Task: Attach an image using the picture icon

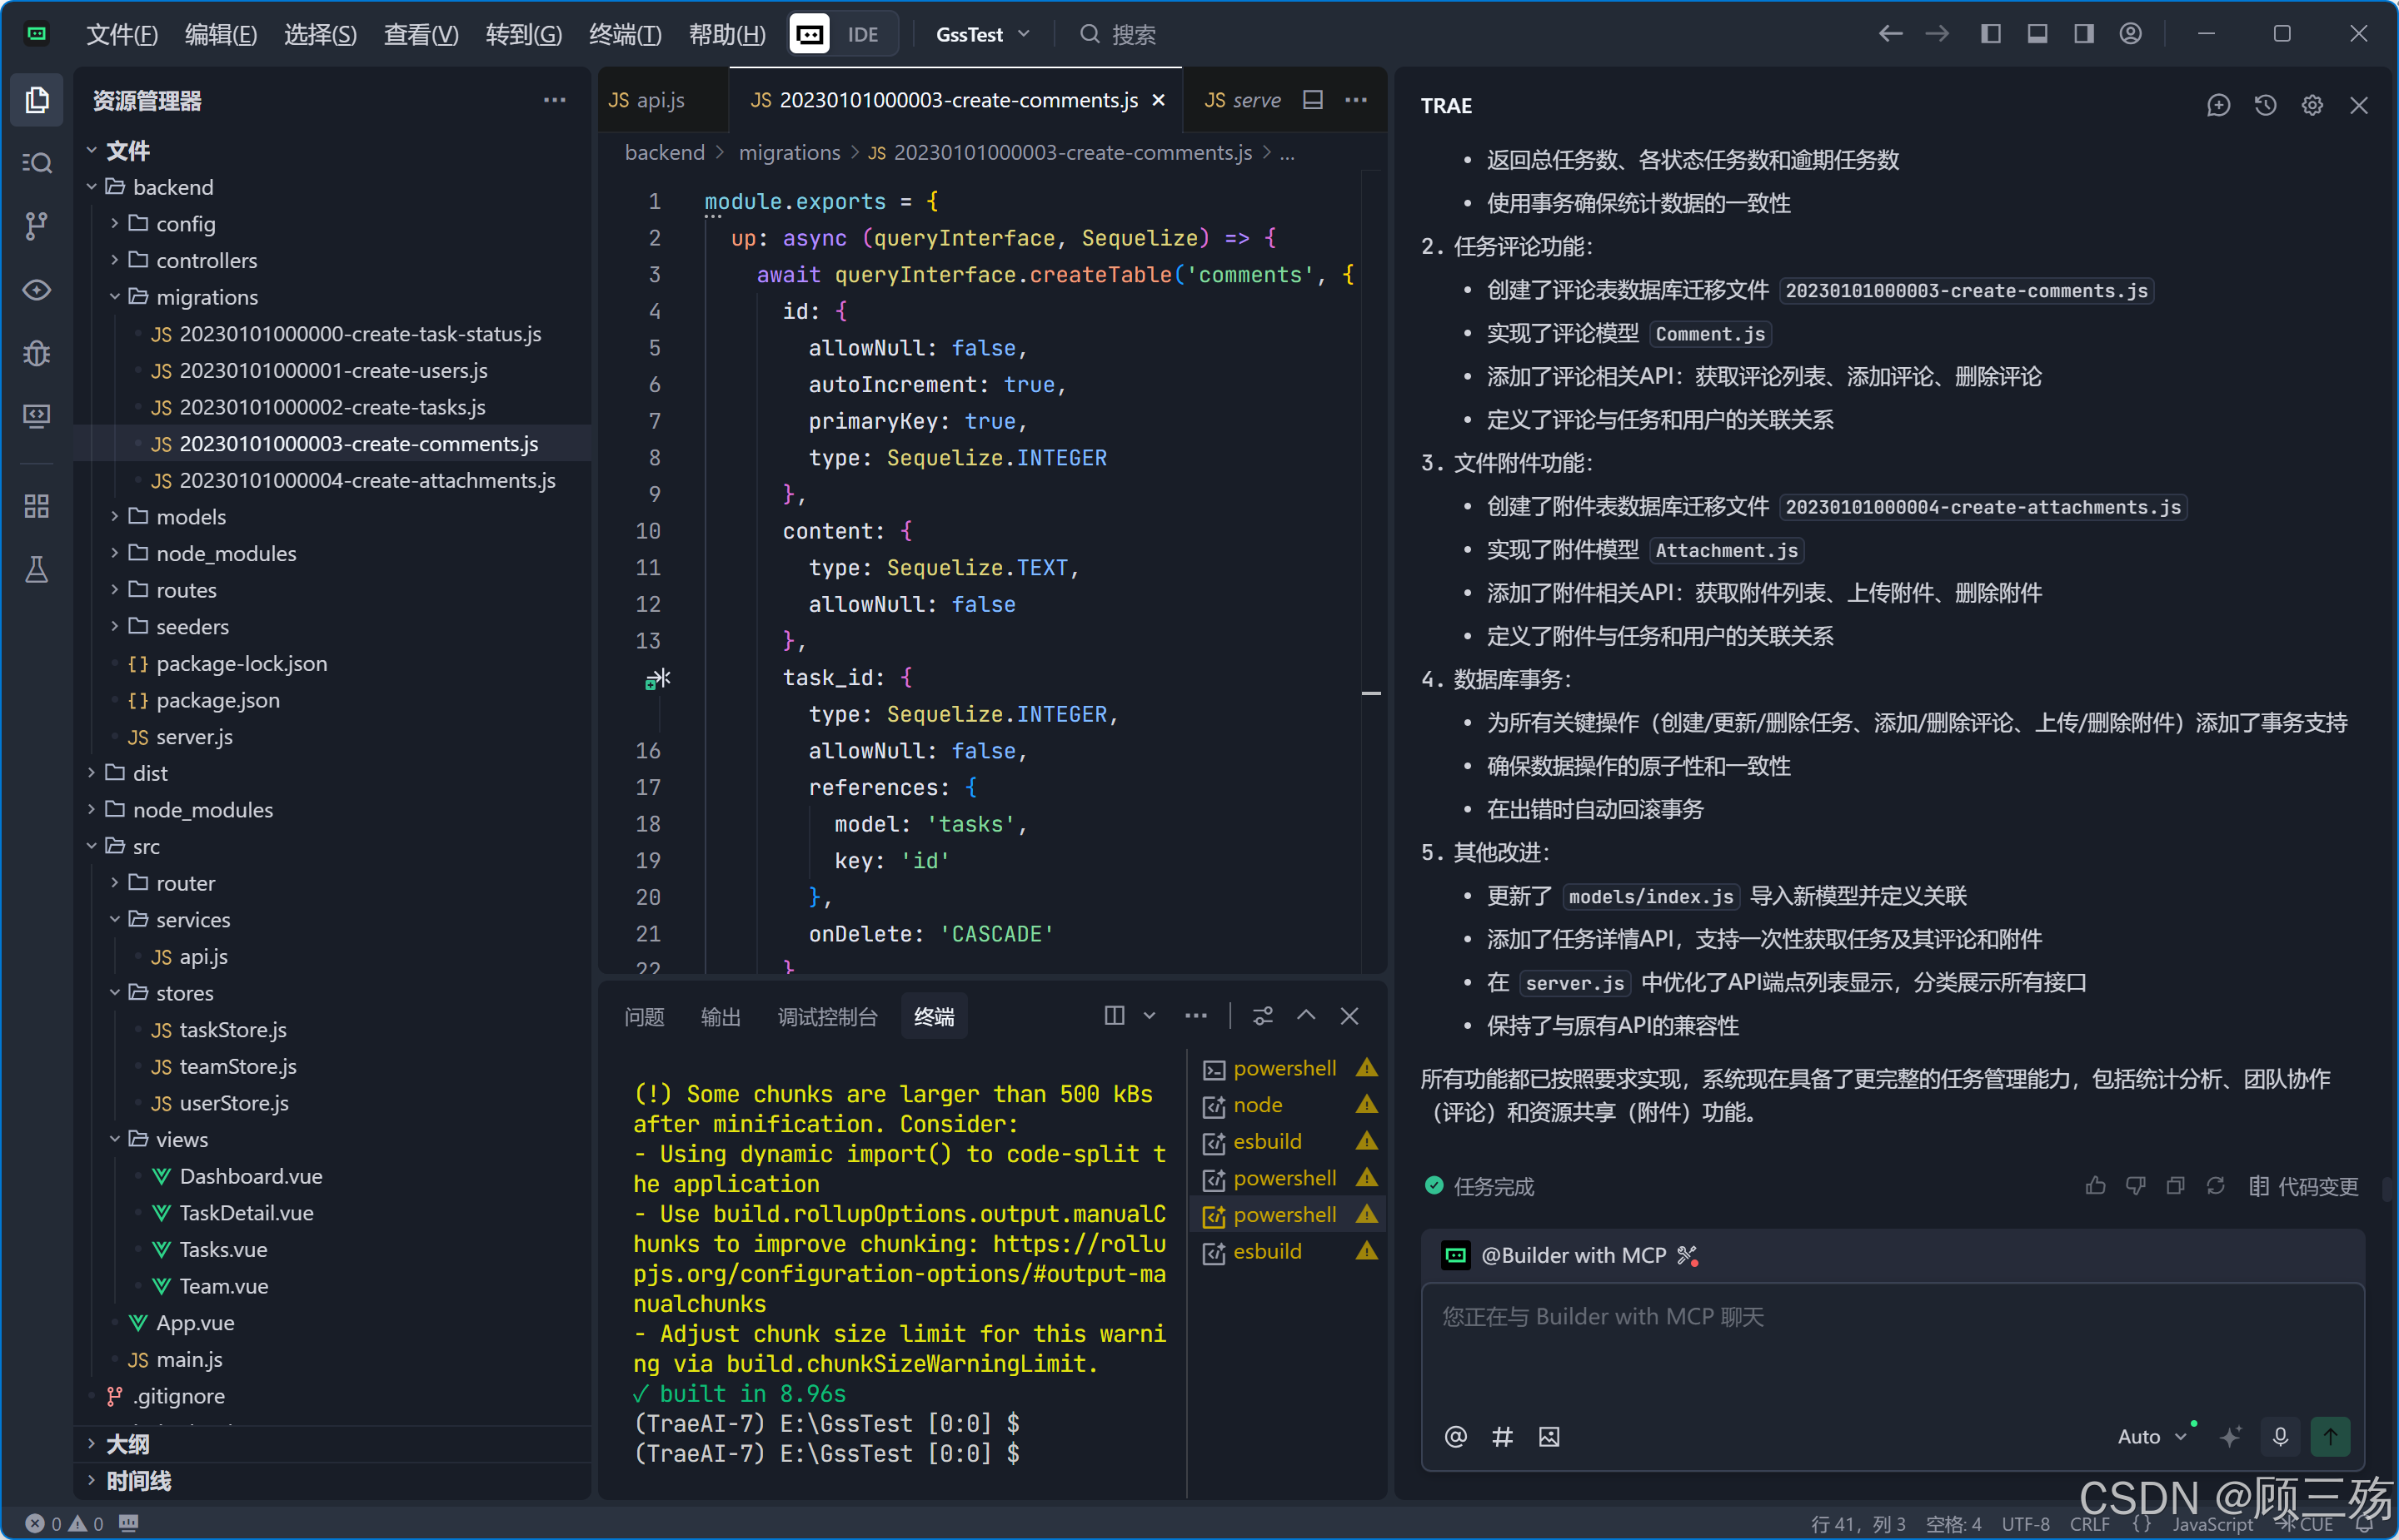Action: (1549, 1436)
